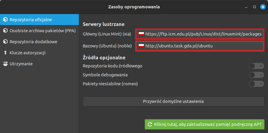Click the Główny (Linux Mint) (xia) label
The width and height of the screenshot is (268, 133).
click(x=107, y=34)
